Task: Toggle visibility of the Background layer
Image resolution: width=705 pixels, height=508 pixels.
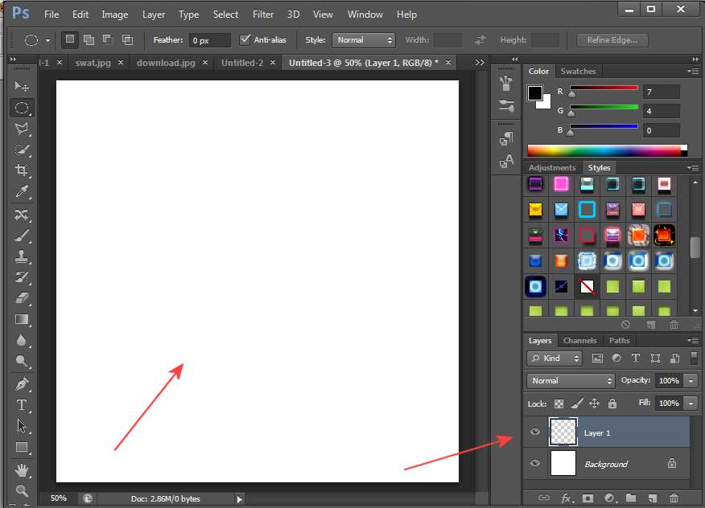Action: coord(535,464)
